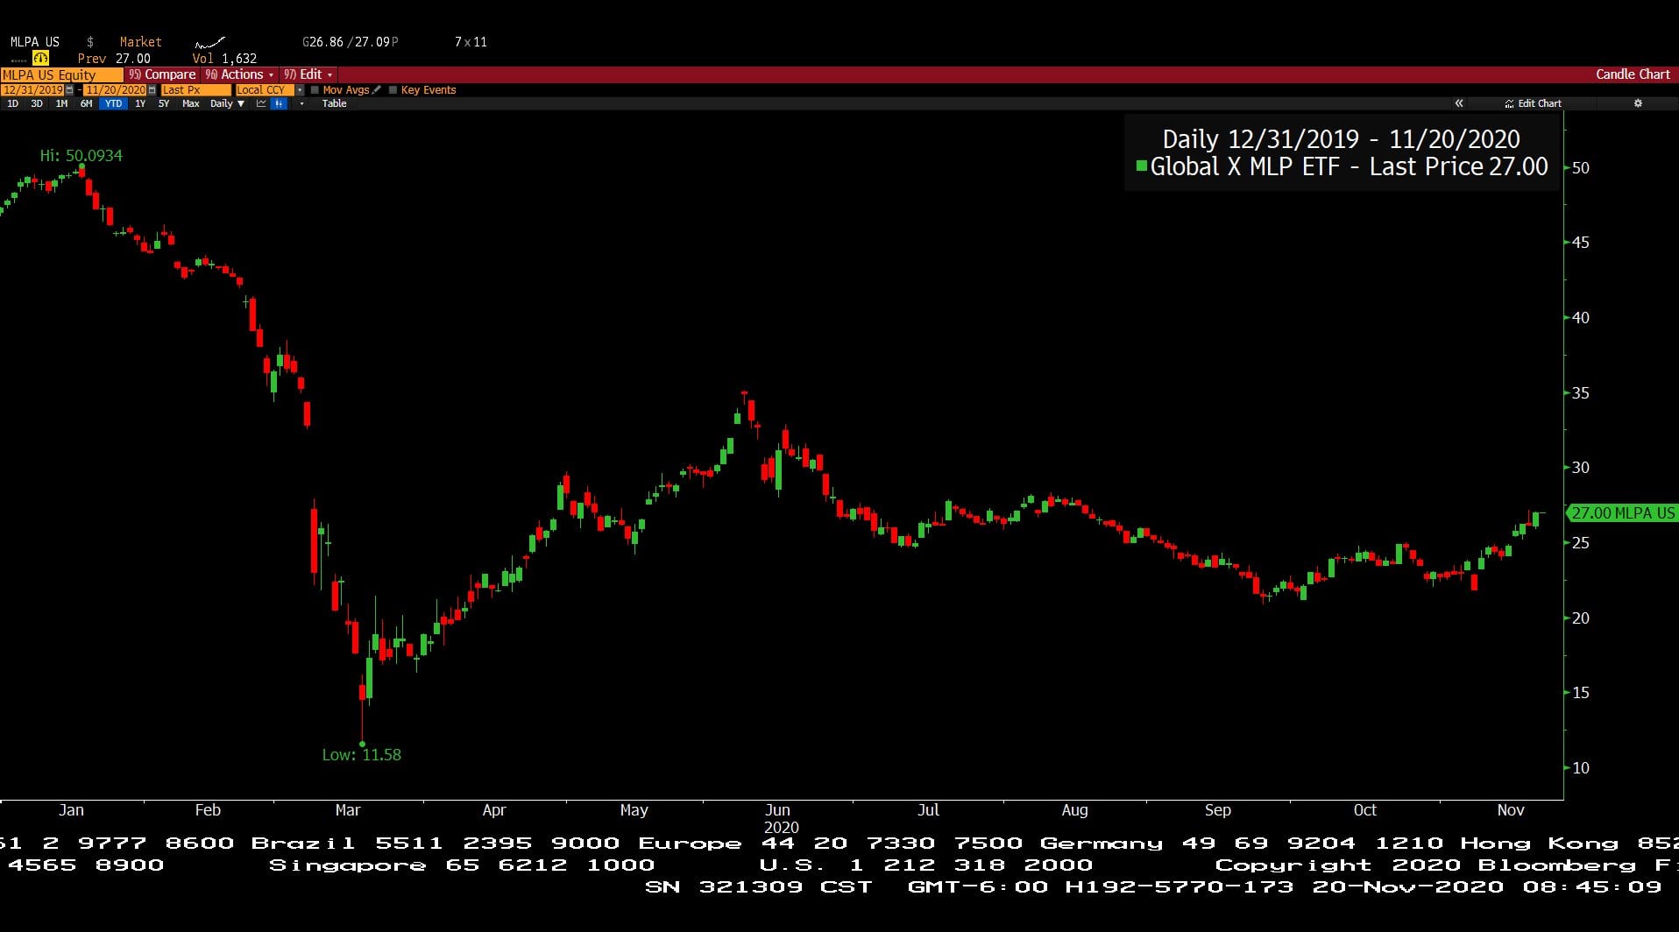Expand the chart style dropdown arrow
This screenshot has height=932, width=1679.
coord(301,103)
